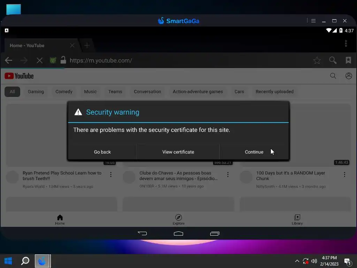Bookmark page with the star icon

(317, 60)
